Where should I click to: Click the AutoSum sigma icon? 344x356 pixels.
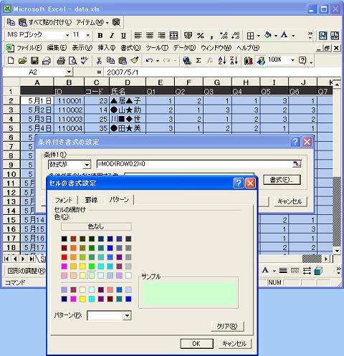199,60
